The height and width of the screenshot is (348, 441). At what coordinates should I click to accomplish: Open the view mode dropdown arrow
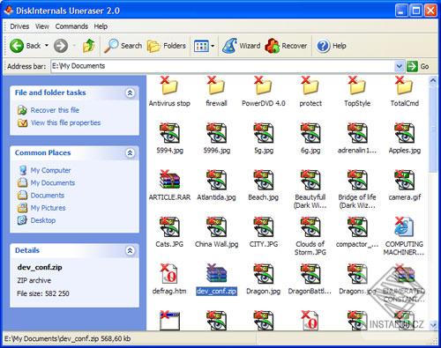[213, 46]
